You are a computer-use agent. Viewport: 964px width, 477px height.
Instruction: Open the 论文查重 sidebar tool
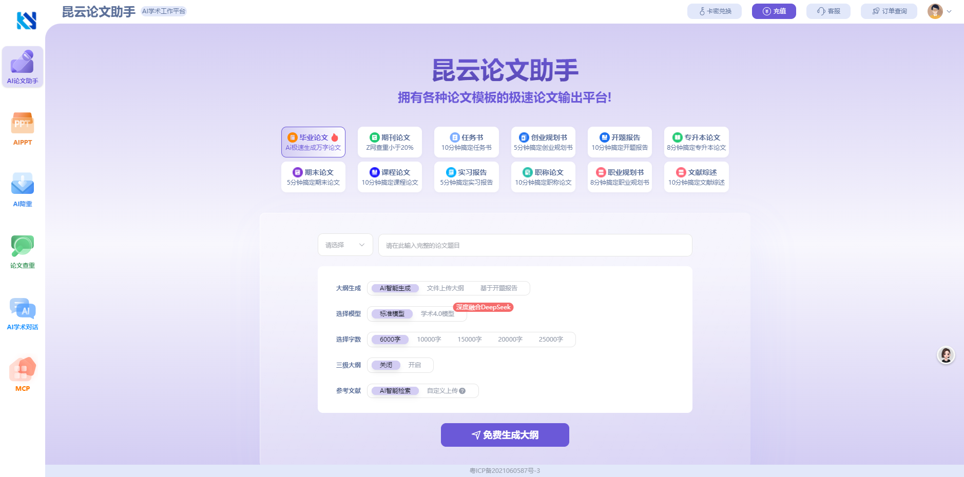pos(23,251)
